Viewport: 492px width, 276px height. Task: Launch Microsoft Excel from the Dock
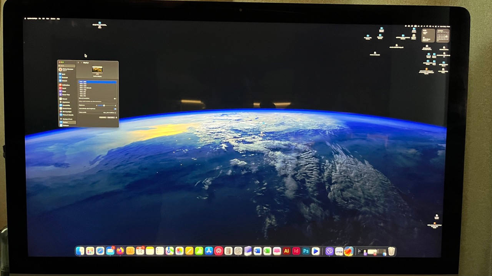point(267,251)
